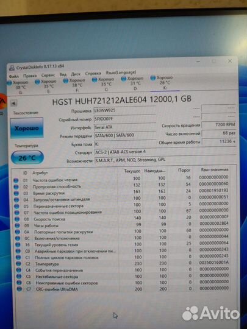Click the total hours 11236 ч field
Image resolution: width=247 pixels, height=329 pixels.
(219, 141)
